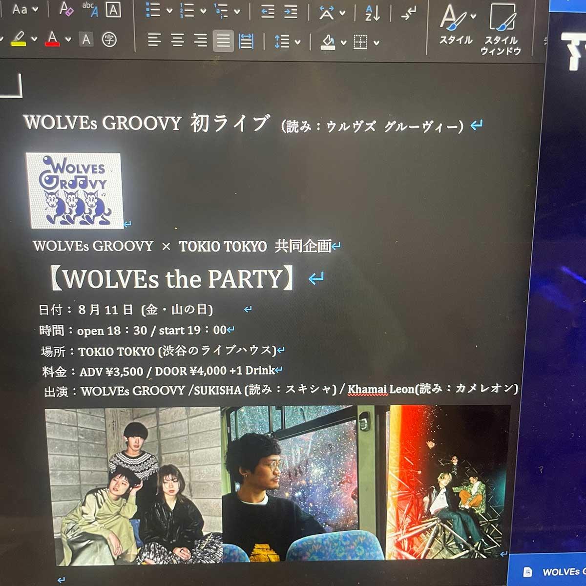Click the decrease indent icon
This screenshot has height=586, width=586.
point(268,11)
